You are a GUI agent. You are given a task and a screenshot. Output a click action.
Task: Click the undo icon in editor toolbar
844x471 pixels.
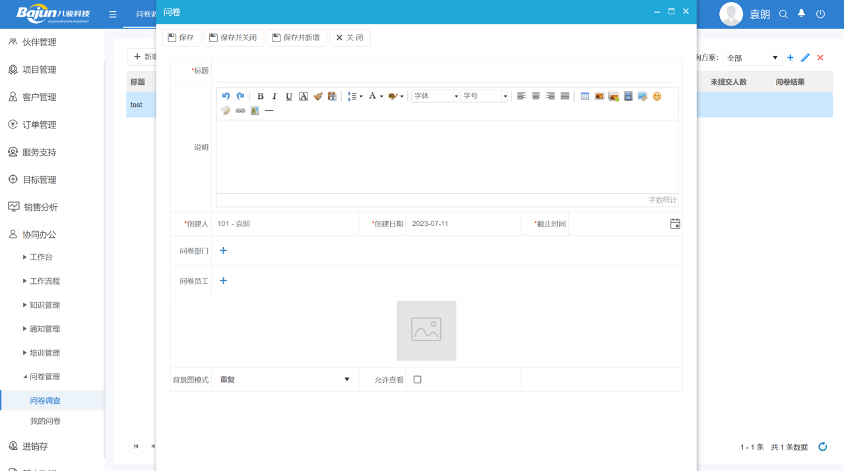pyautogui.click(x=226, y=96)
